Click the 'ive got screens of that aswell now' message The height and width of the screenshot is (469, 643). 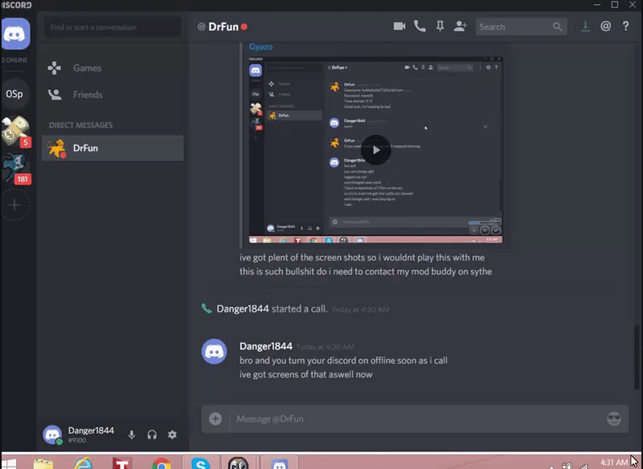click(x=306, y=374)
